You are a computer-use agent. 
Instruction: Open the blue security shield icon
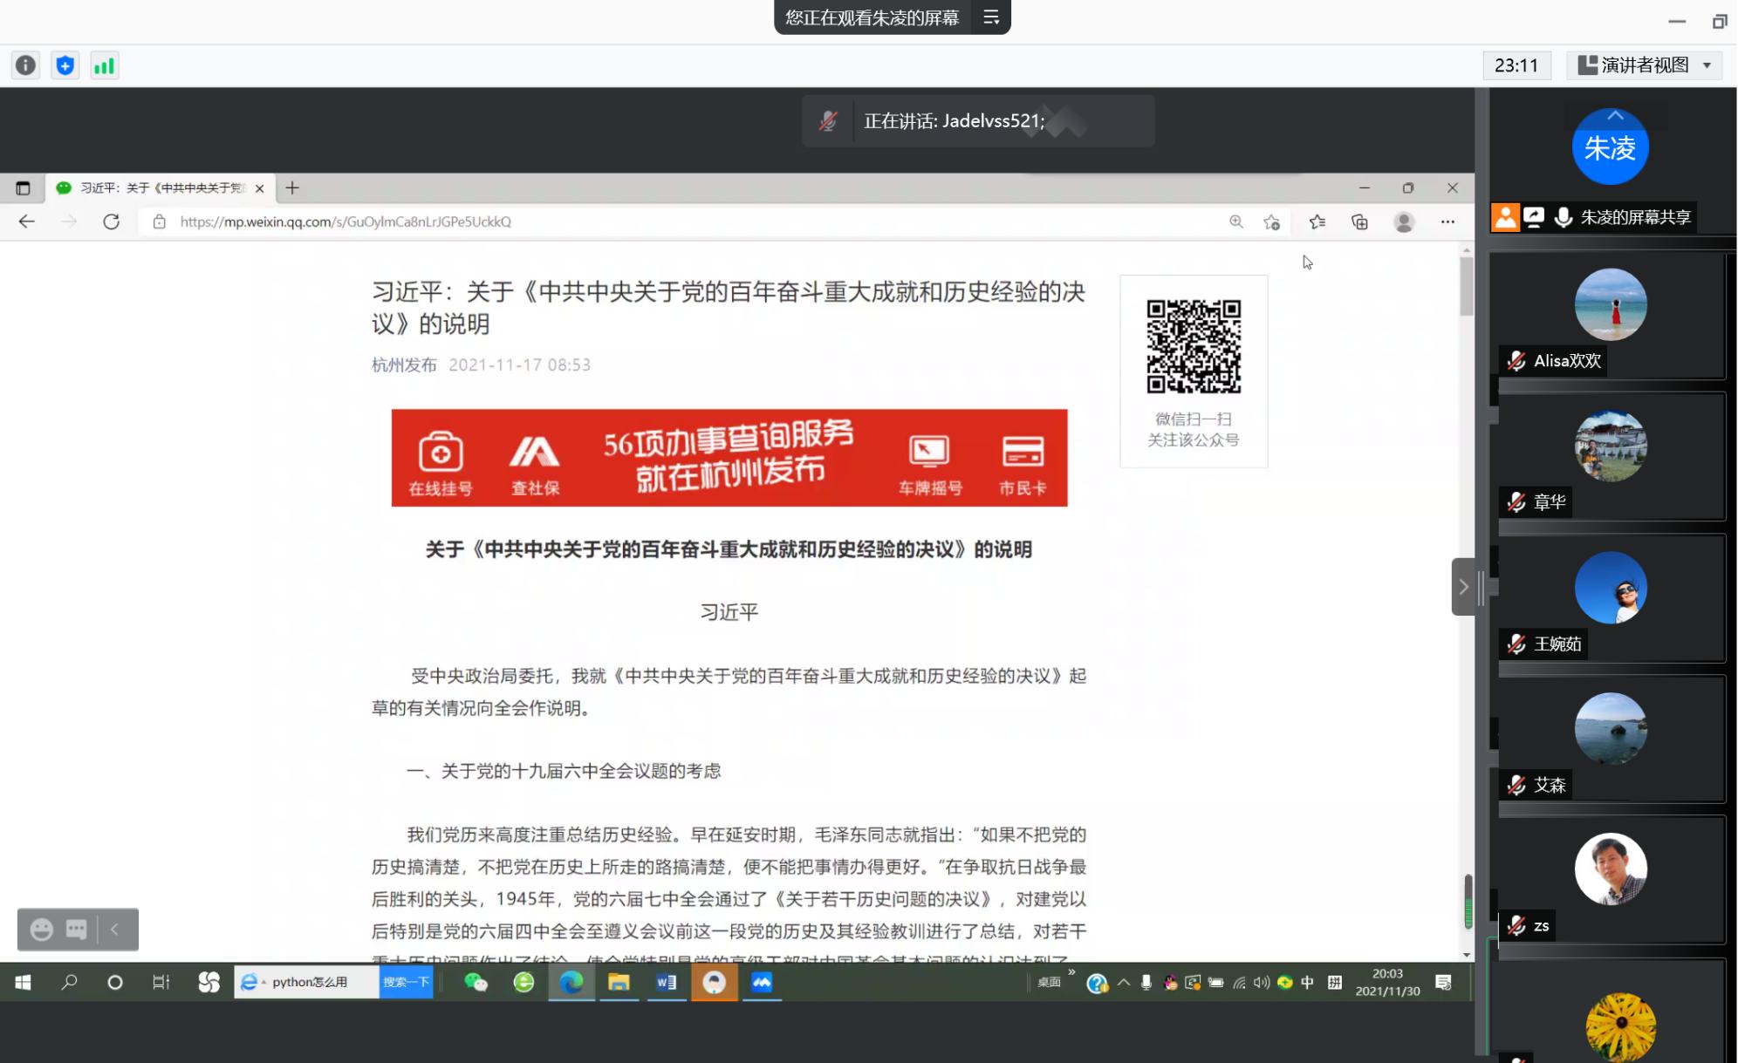point(65,65)
